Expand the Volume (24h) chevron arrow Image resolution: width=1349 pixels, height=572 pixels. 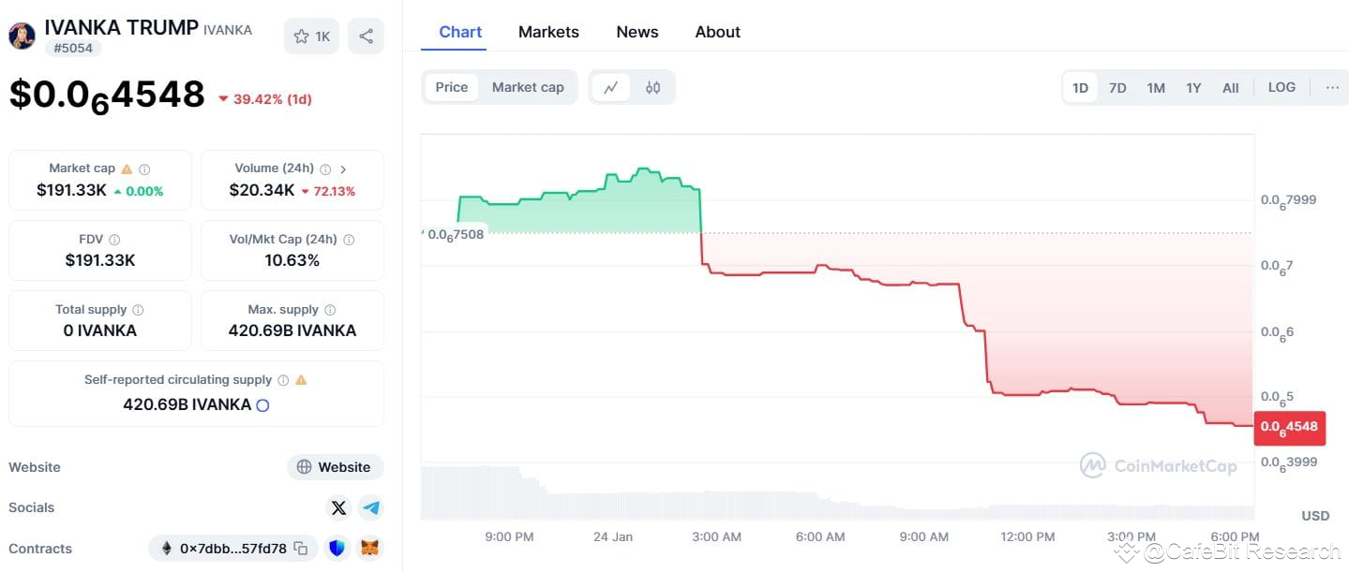(343, 169)
